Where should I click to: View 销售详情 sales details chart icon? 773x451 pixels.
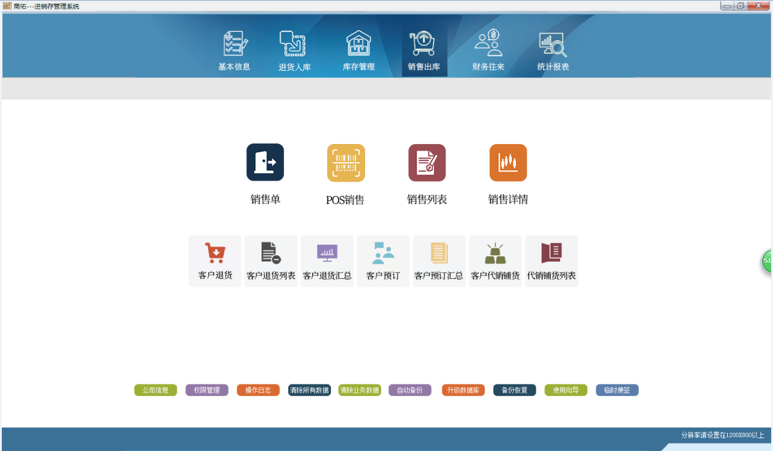[508, 163]
